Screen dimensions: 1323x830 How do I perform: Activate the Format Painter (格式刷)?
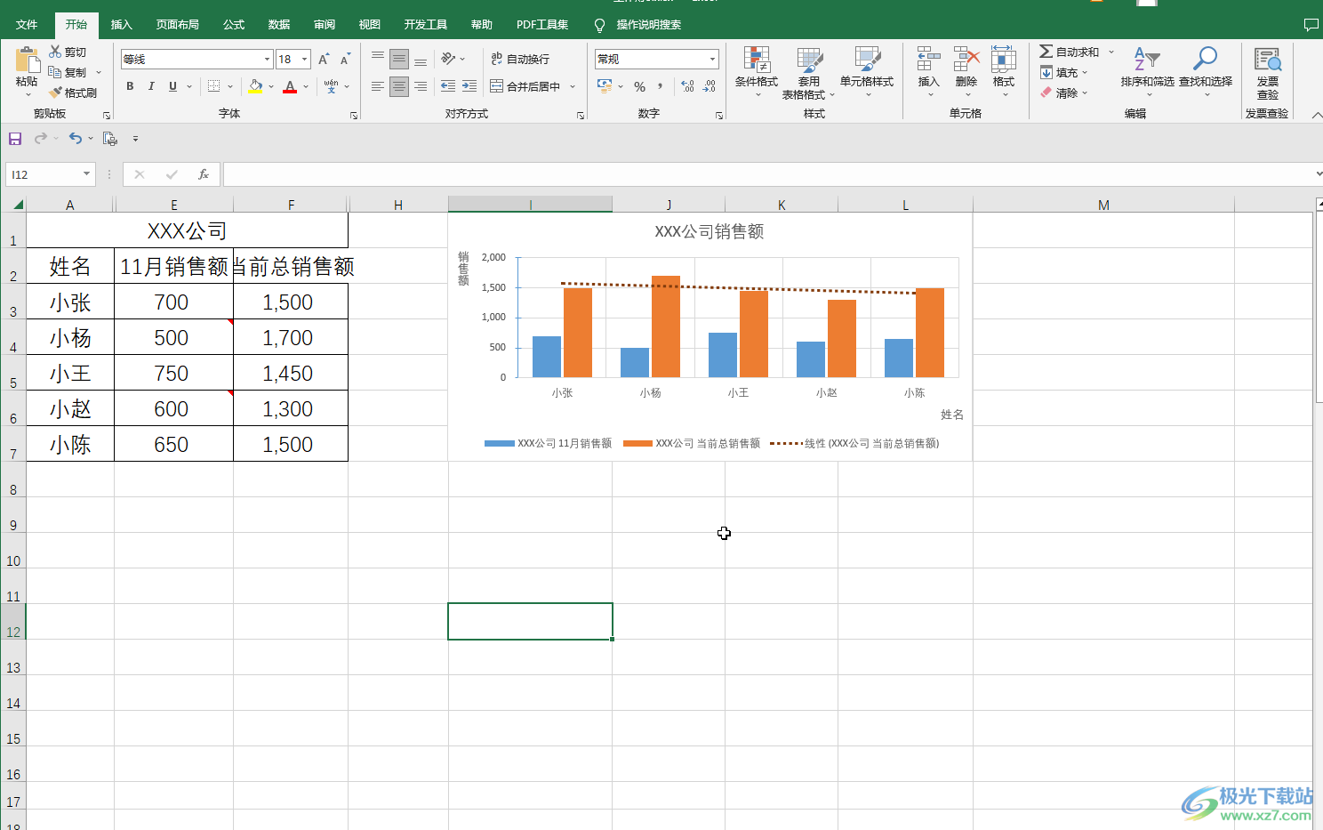pyautogui.click(x=73, y=93)
